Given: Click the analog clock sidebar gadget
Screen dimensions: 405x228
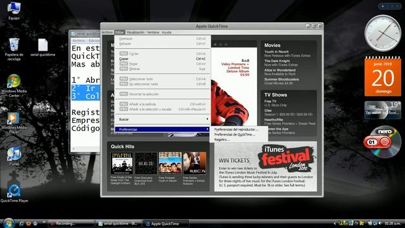Looking at the screenshot, I should [382, 33].
